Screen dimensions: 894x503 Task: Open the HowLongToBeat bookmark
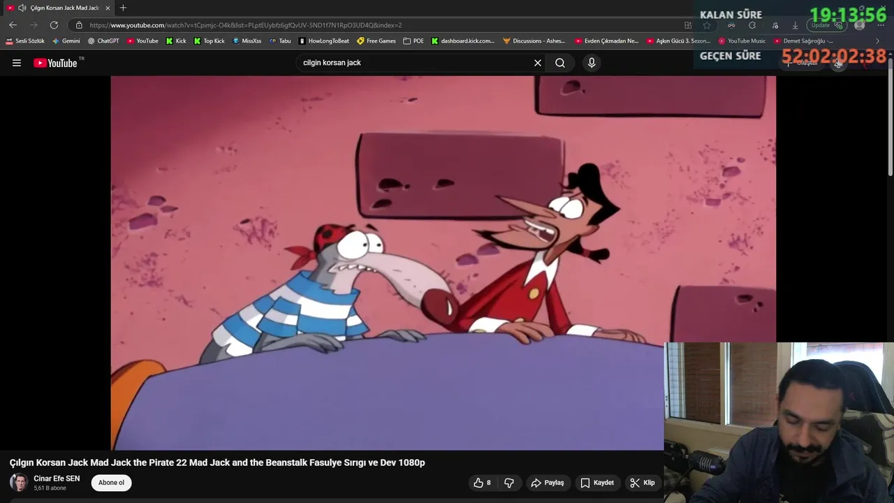324,41
